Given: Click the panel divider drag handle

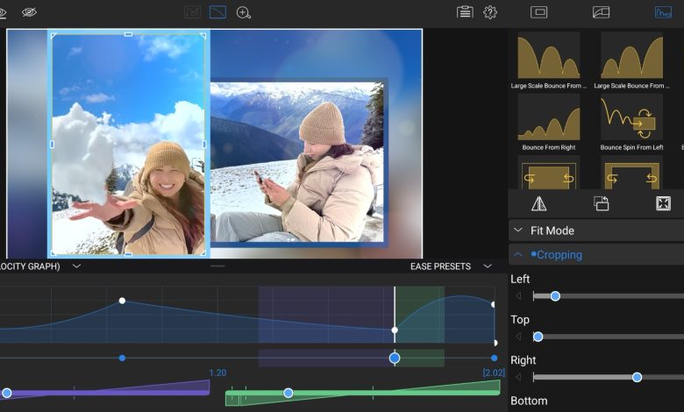Looking at the screenshot, I should [217, 266].
